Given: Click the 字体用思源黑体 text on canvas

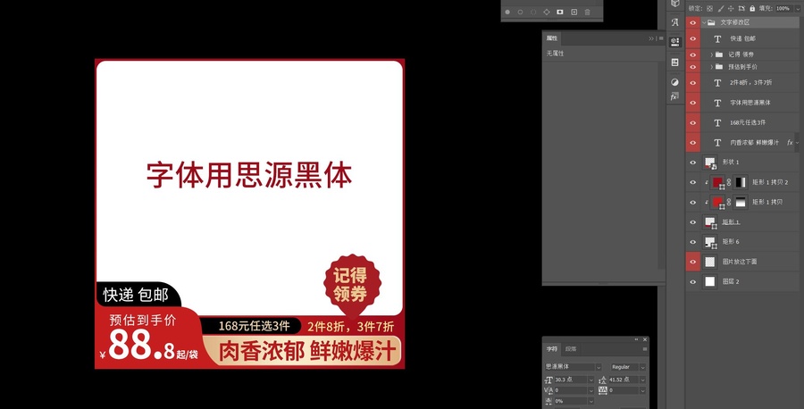Looking at the screenshot, I should (x=249, y=175).
